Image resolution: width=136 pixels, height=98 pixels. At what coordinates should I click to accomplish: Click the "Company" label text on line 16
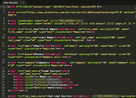pos(42,63)
